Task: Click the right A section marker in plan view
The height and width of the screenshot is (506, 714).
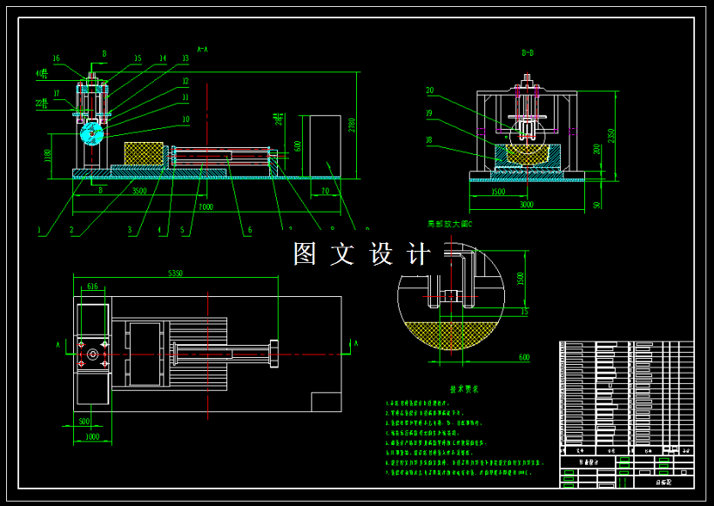Action: click(355, 344)
